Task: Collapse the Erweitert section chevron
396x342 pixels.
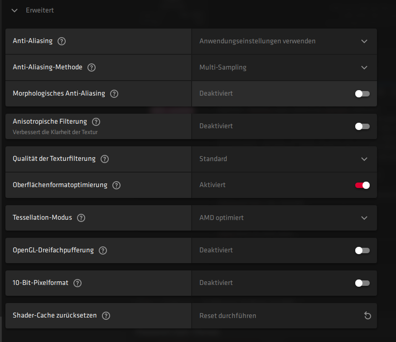Action: (x=14, y=10)
